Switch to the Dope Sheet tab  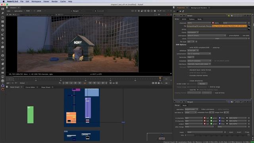click(46, 87)
